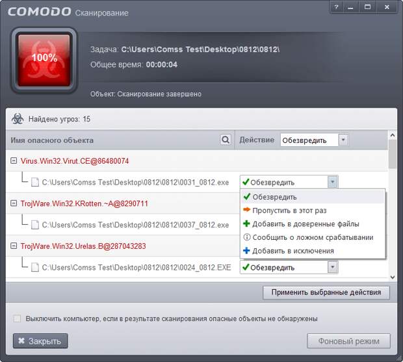Image resolution: width=403 pixels, height=362 pixels.
Task: Click the 'Действие' column label
Action: [x=257, y=140]
